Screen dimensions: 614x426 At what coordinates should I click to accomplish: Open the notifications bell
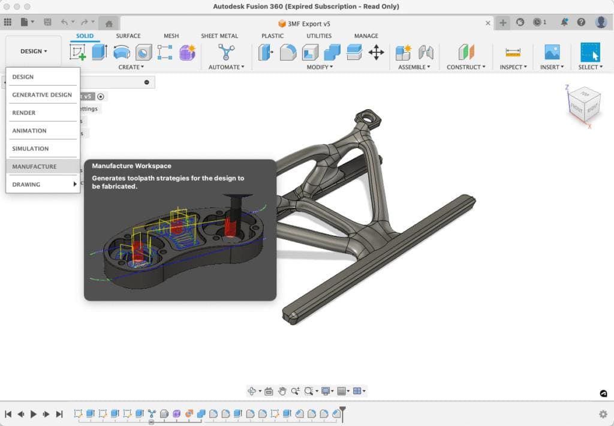tap(564, 22)
